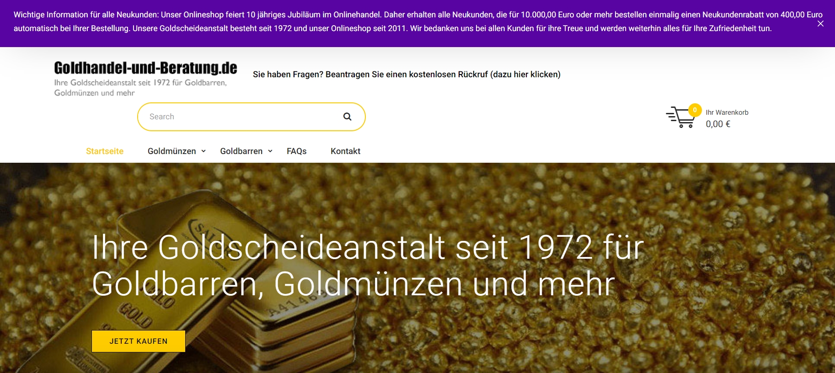Image resolution: width=835 pixels, height=373 pixels.
Task: Open the Kontakt page
Action: coord(345,151)
